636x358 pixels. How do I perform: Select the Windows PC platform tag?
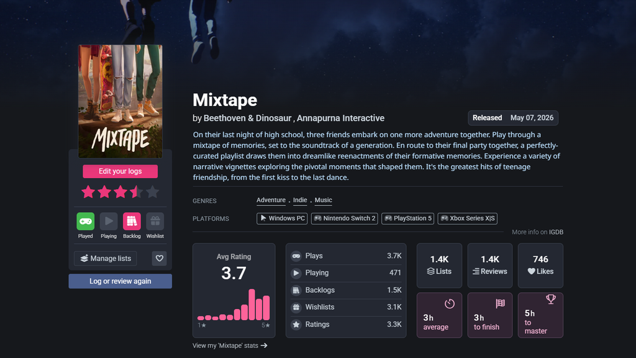(282, 218)
